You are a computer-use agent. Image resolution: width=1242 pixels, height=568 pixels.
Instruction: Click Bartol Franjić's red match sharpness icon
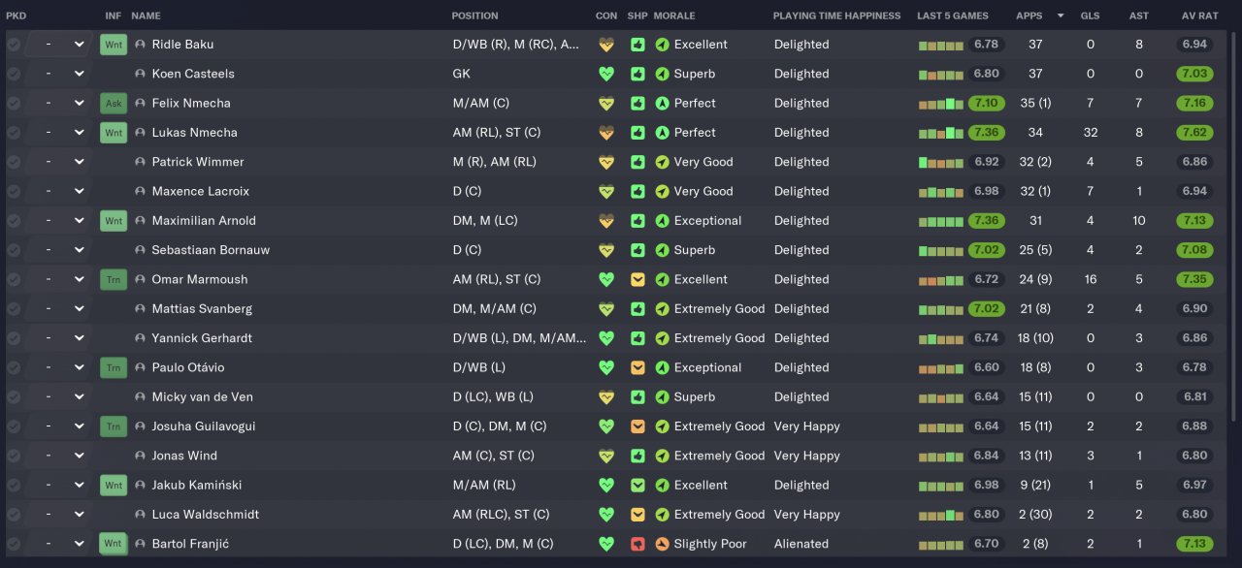click(x=637, y=544)
